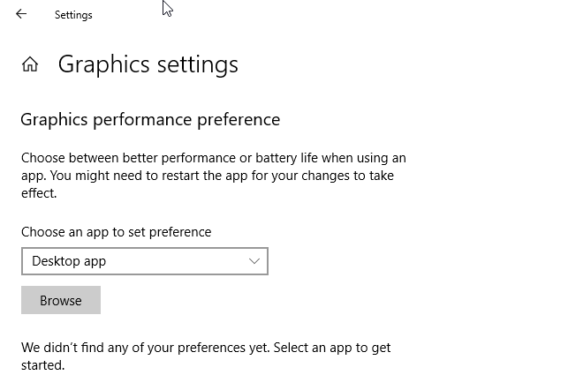Click blank area right of Browse button
Image resolution: width=576 pixels, height=390 pixels.
(x=265, y=300)
